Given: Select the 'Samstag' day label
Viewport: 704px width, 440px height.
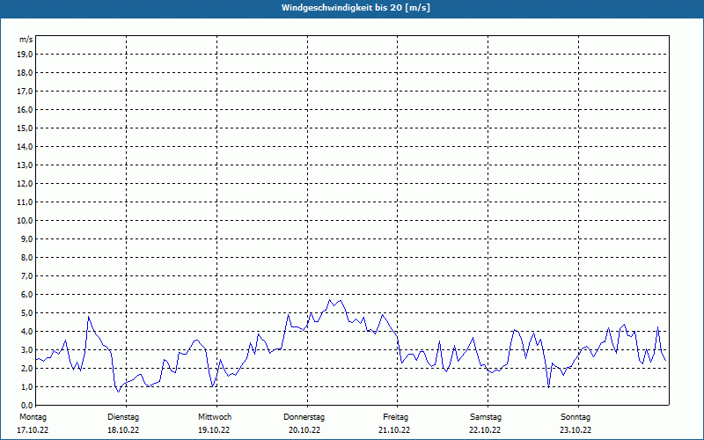Looking at the screenshot, I should 486,417.
